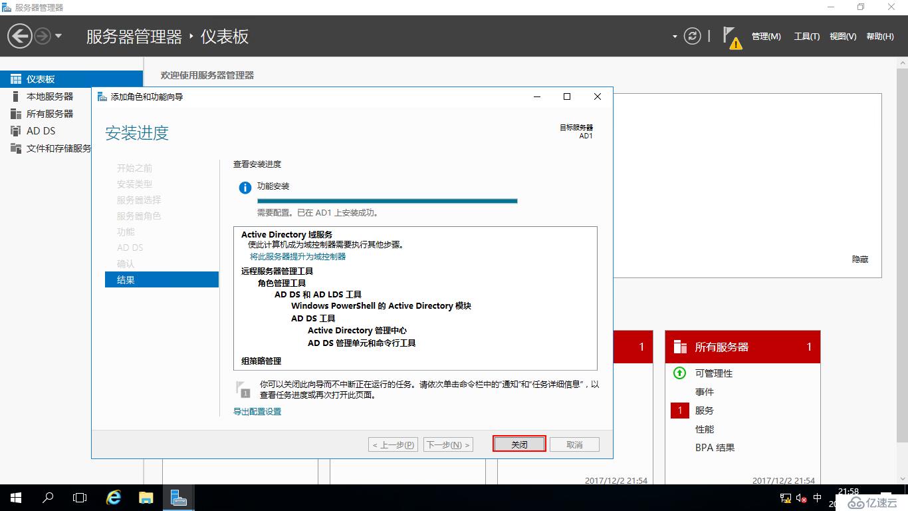The width and height of the screenshot is (908, 511).
Task: Open the Windows Start button
Action: pos(16,498)
